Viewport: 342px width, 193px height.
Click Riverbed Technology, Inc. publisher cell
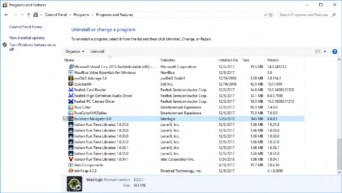pyautogui.click(x=181, y=171)
